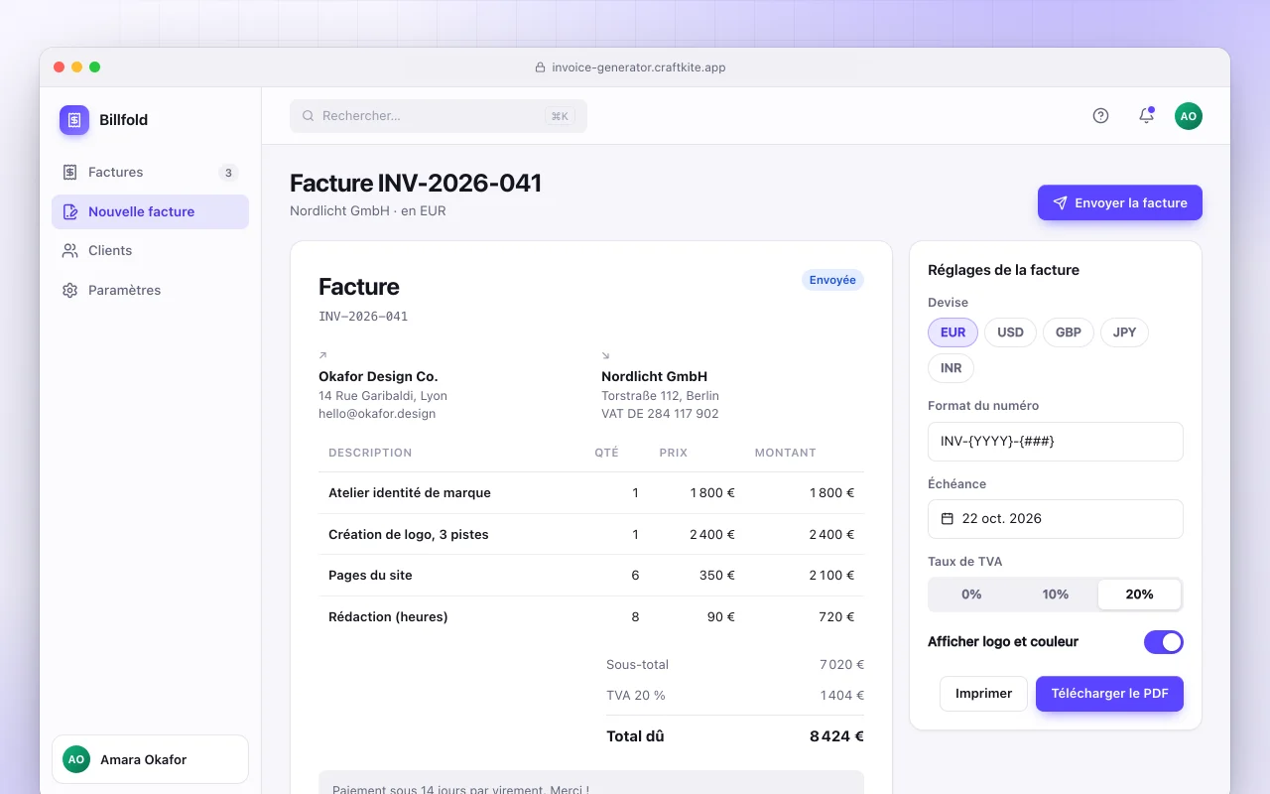The width and height of the screenshot is (1270, 794).
Task: Click Télécharger le PDF button
Action: (x=1109, y=694)
